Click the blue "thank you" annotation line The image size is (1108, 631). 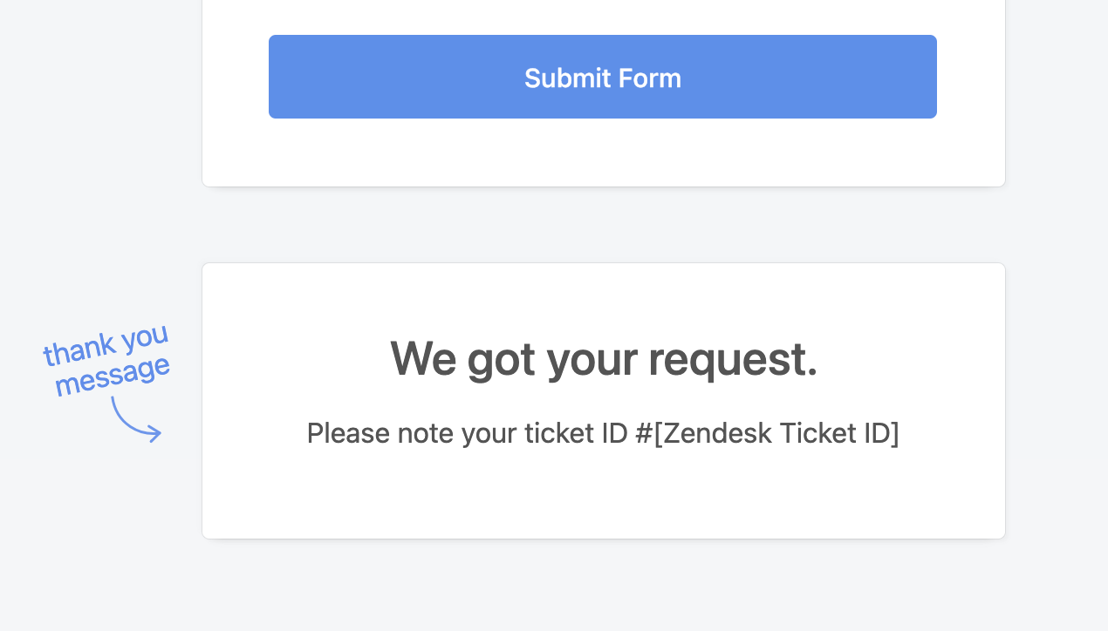point(106,344)
